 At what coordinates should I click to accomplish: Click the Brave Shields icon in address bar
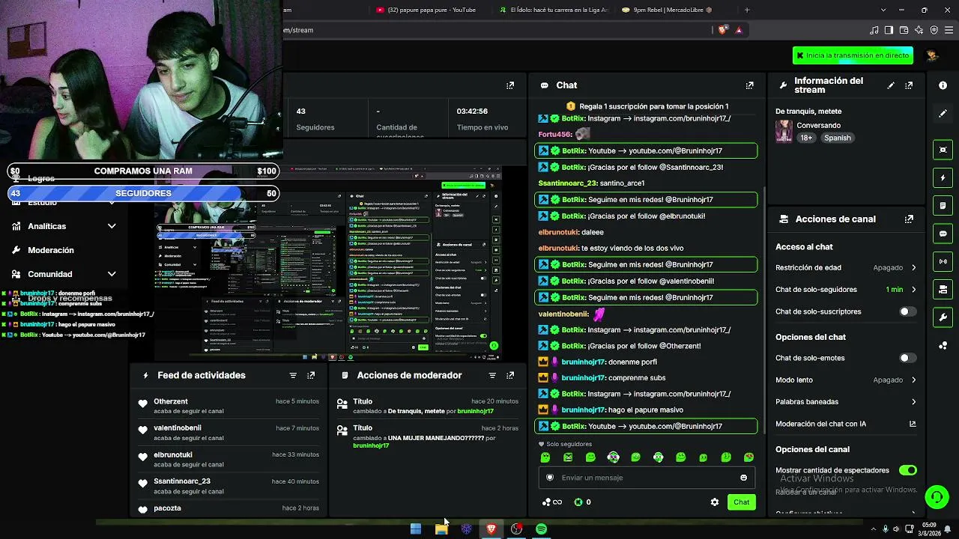coord(722,30)
